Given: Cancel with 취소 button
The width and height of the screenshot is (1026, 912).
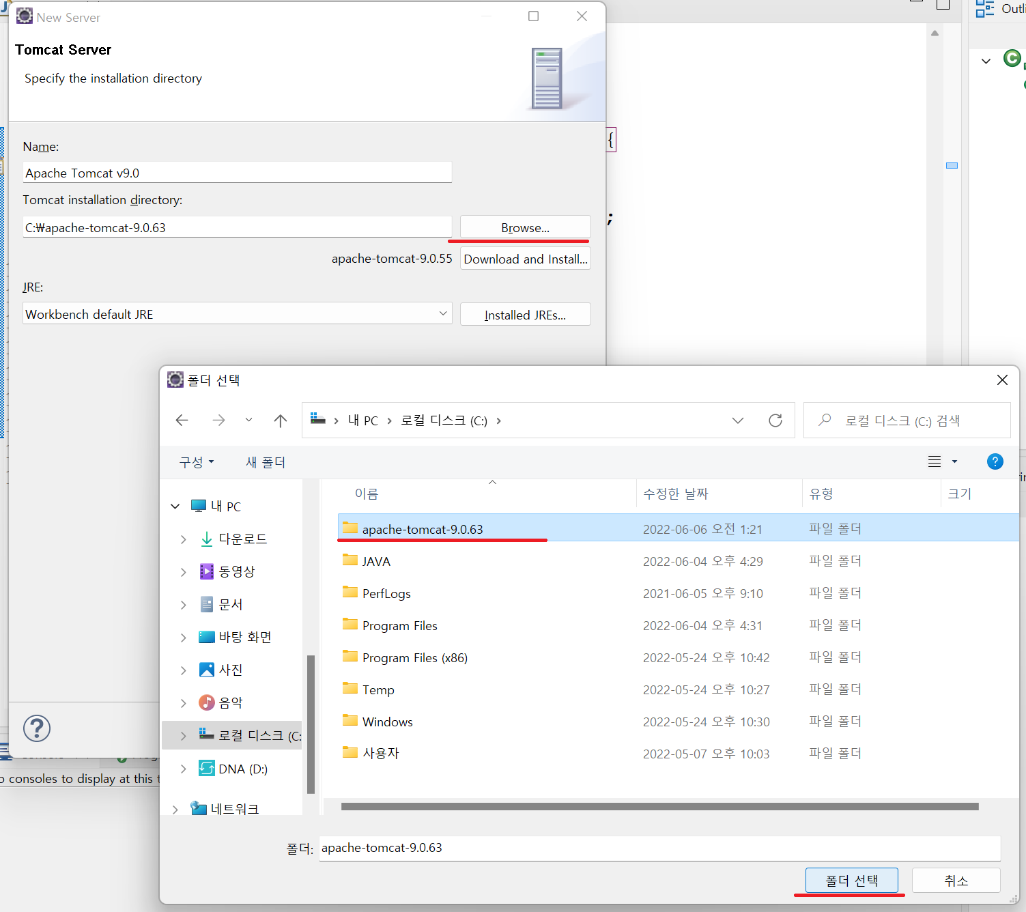Looking at the screenshot, I should click(x=956, y=881).
